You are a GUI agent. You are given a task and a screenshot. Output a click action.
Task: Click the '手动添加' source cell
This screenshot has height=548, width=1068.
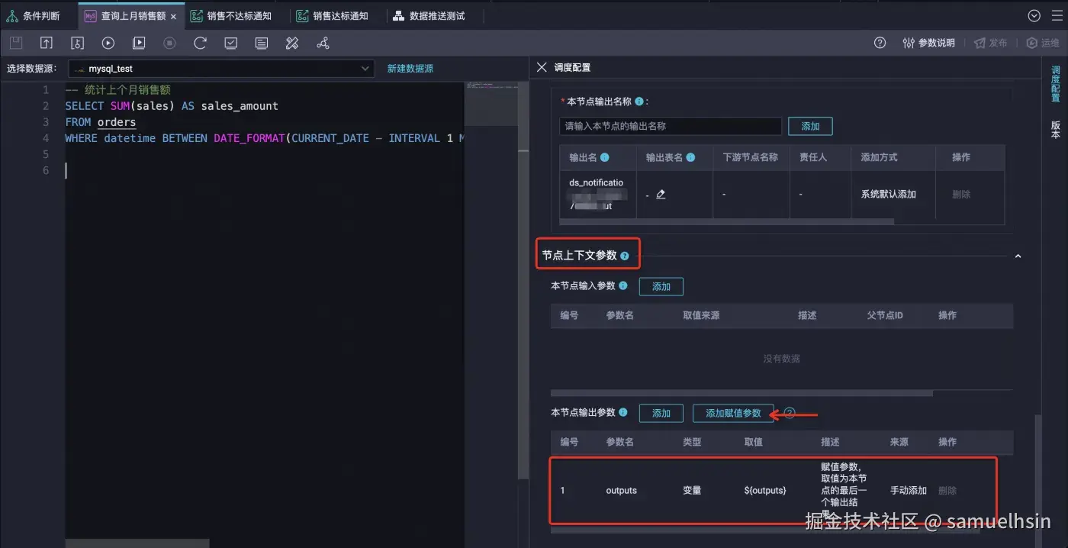[x=908, y=491]
